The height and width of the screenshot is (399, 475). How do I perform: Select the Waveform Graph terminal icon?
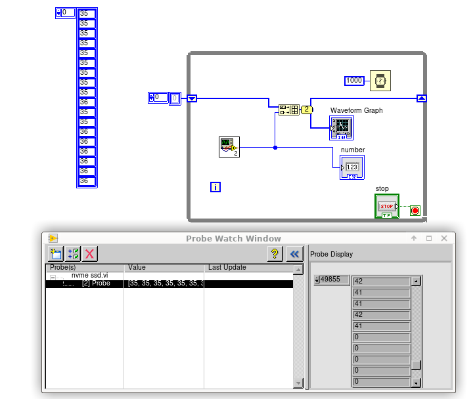[x=342, y=128]
